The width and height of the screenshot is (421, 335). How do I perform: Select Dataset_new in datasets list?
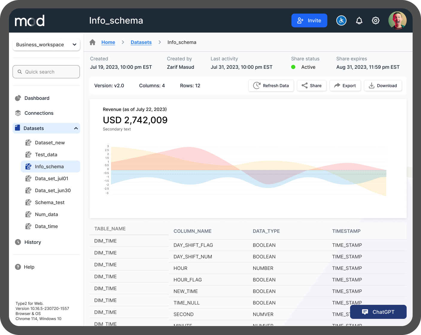pyautogui.click(x=50, y=143)
